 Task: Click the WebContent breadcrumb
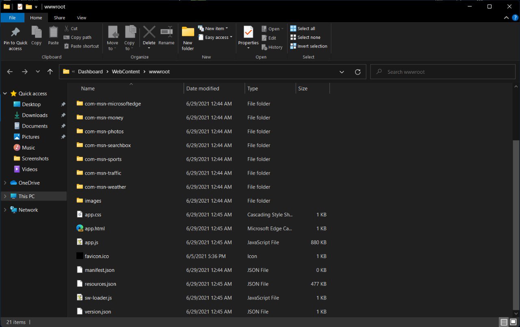(126, 72)
